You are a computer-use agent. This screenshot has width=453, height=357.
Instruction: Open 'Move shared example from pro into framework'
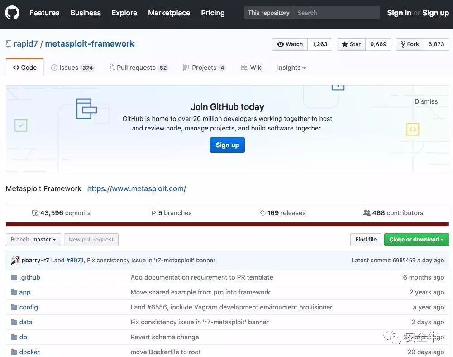(x=200, y=292)
